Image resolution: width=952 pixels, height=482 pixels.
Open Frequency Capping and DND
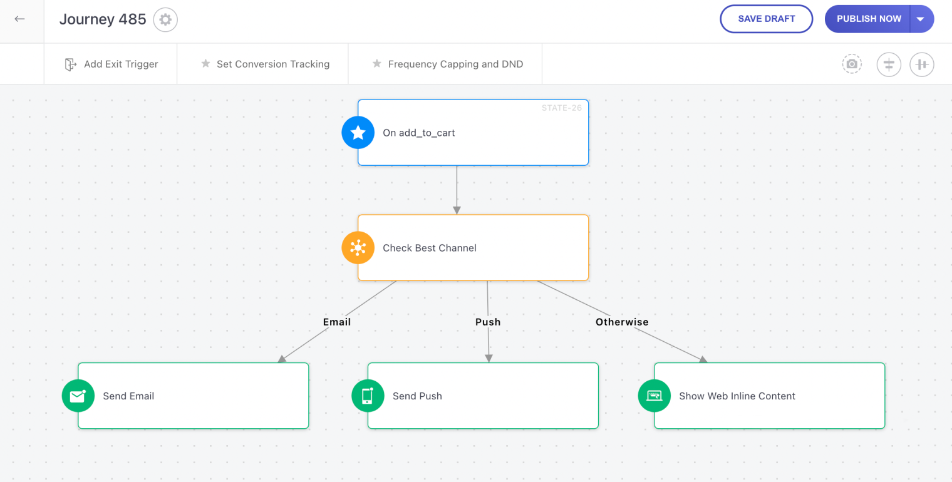pos(447,64)
